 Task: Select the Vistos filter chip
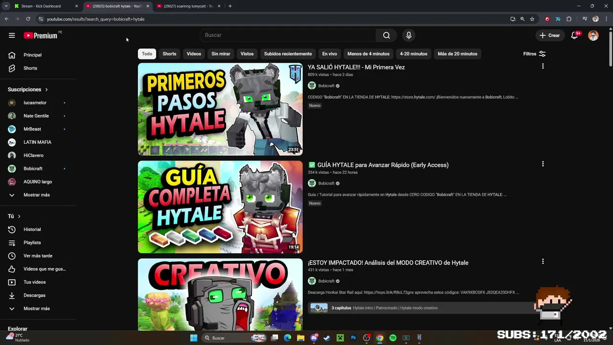click(247, 54)
